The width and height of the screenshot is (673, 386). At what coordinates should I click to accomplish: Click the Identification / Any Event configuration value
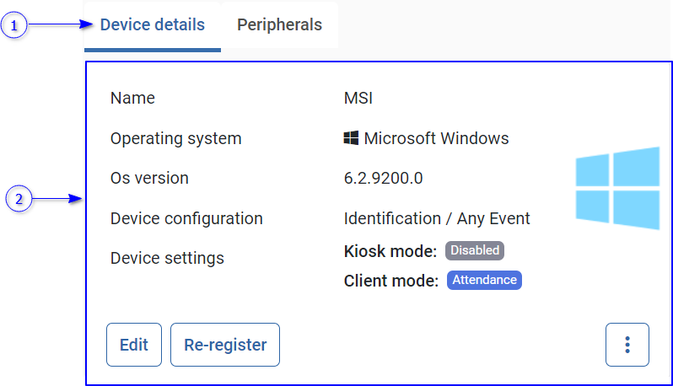[x=437, y=218]
